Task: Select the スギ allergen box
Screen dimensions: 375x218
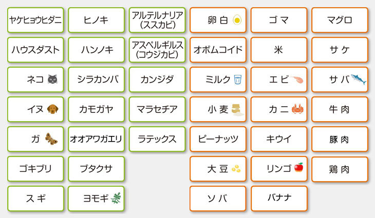Action: pyautogui.click(x=35, y=199)
